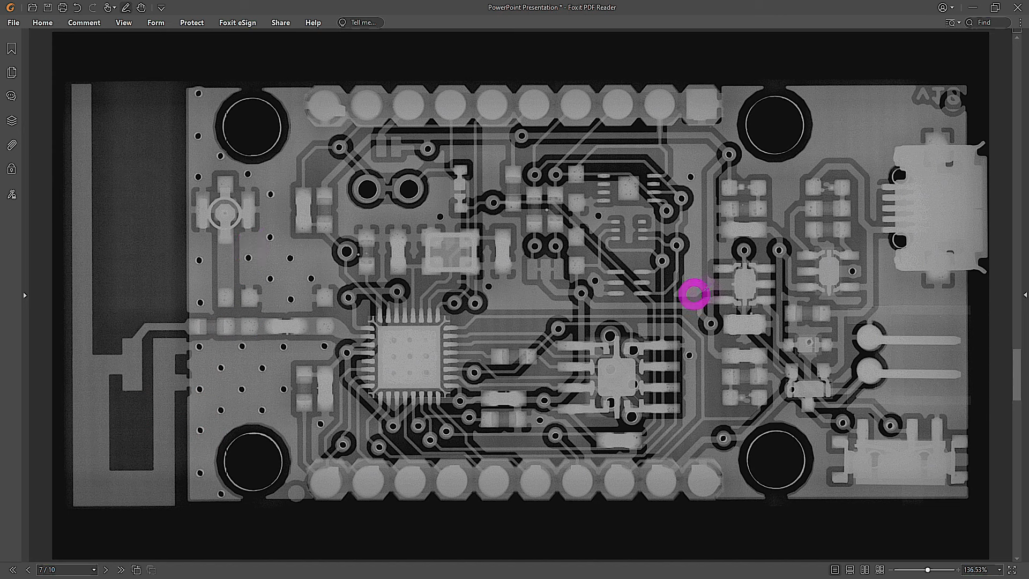Open the zoom percentage dropdown

pyautogui.click(x=999, y=570)
